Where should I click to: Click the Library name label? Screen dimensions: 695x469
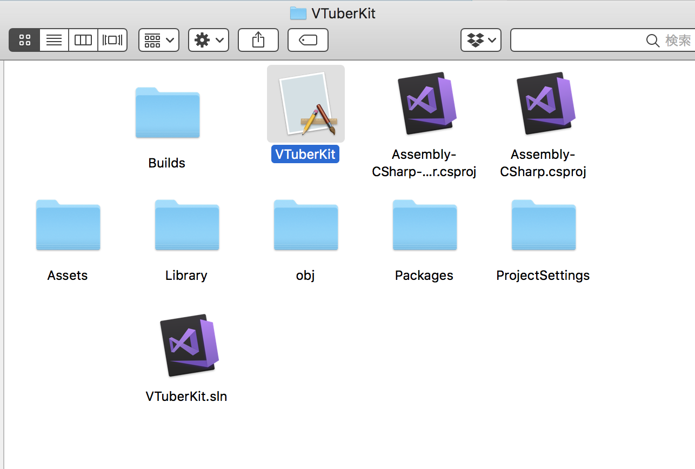pos(186,276)
